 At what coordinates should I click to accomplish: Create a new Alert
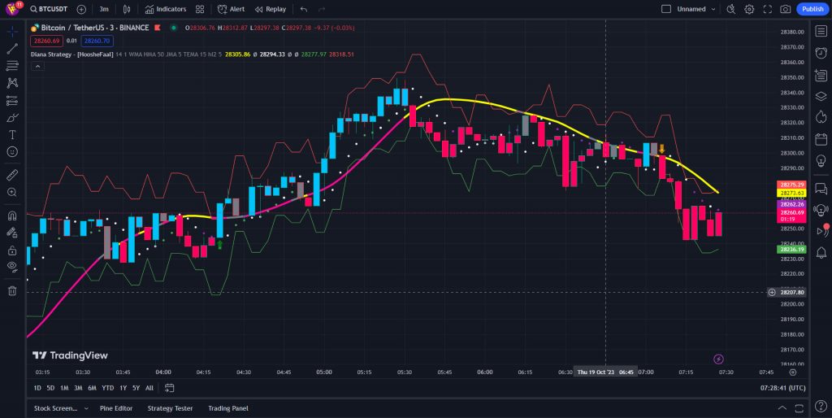click(x=232, y=9)
